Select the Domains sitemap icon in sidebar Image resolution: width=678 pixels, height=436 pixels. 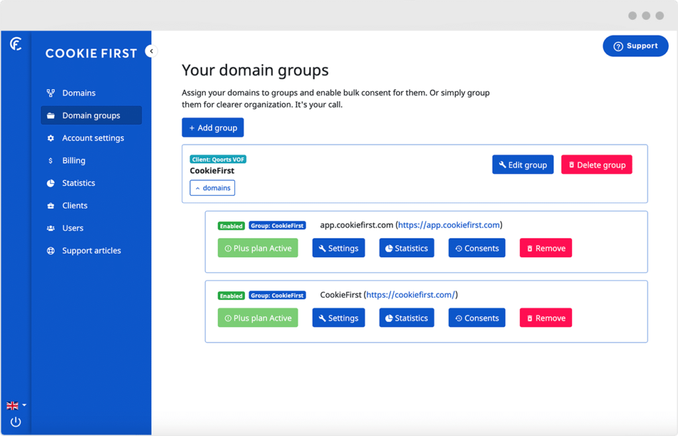tap(52, 93)
